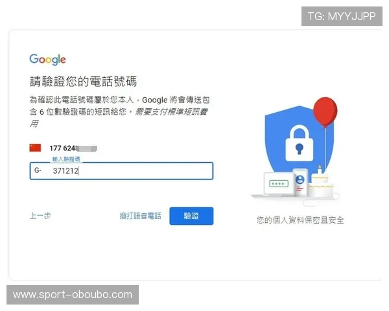Click the italic 需要支付標準短訊費用 notice

coord(119,117)
